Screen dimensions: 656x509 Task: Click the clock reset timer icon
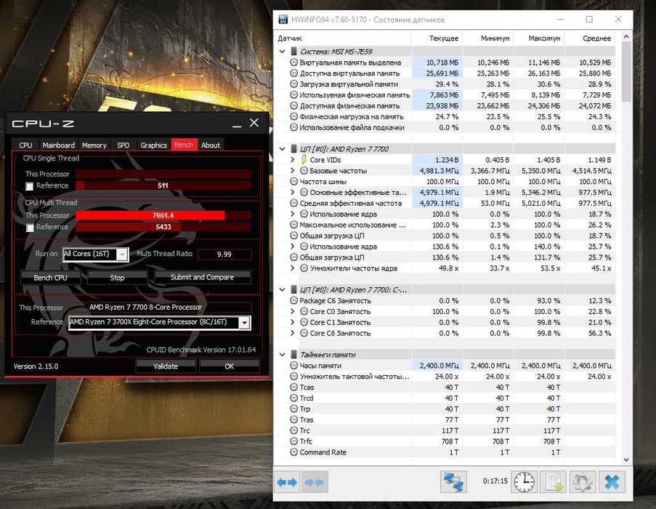(x=524, y=482)
